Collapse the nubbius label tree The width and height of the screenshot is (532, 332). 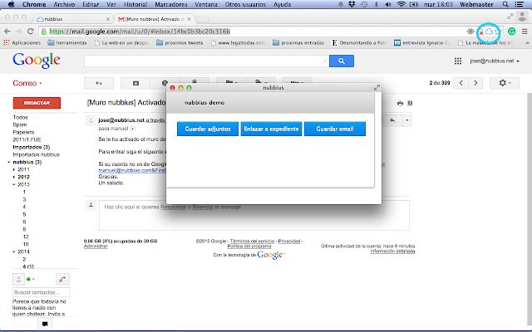[9, 163]
